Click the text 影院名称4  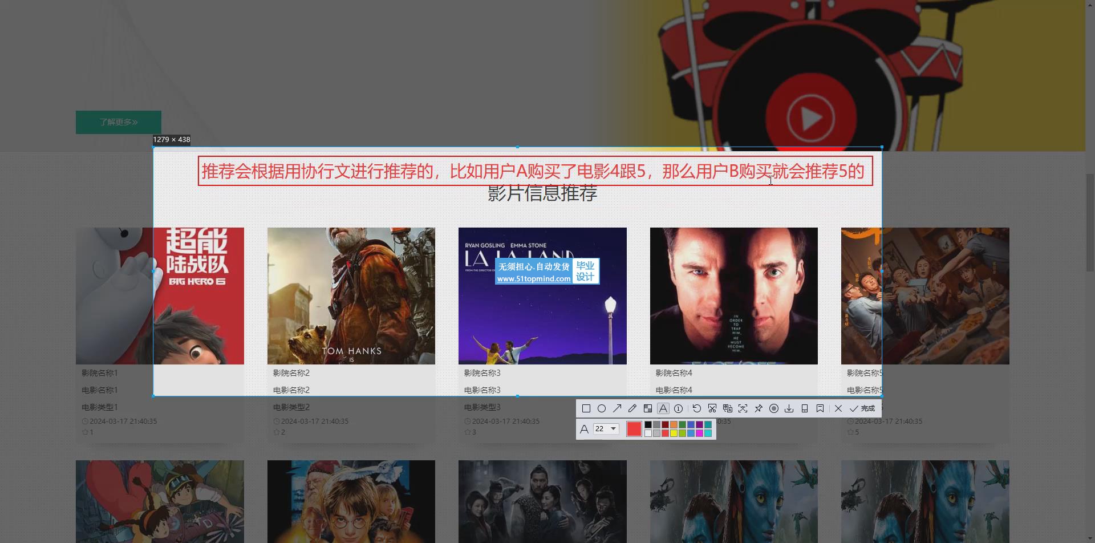pyautogui.click(x=674, y=373)
